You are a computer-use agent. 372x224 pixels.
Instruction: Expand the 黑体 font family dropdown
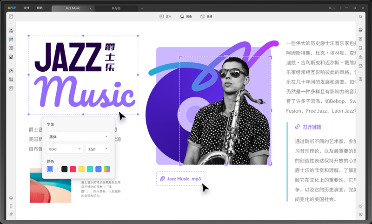click(x=78, y=136)
